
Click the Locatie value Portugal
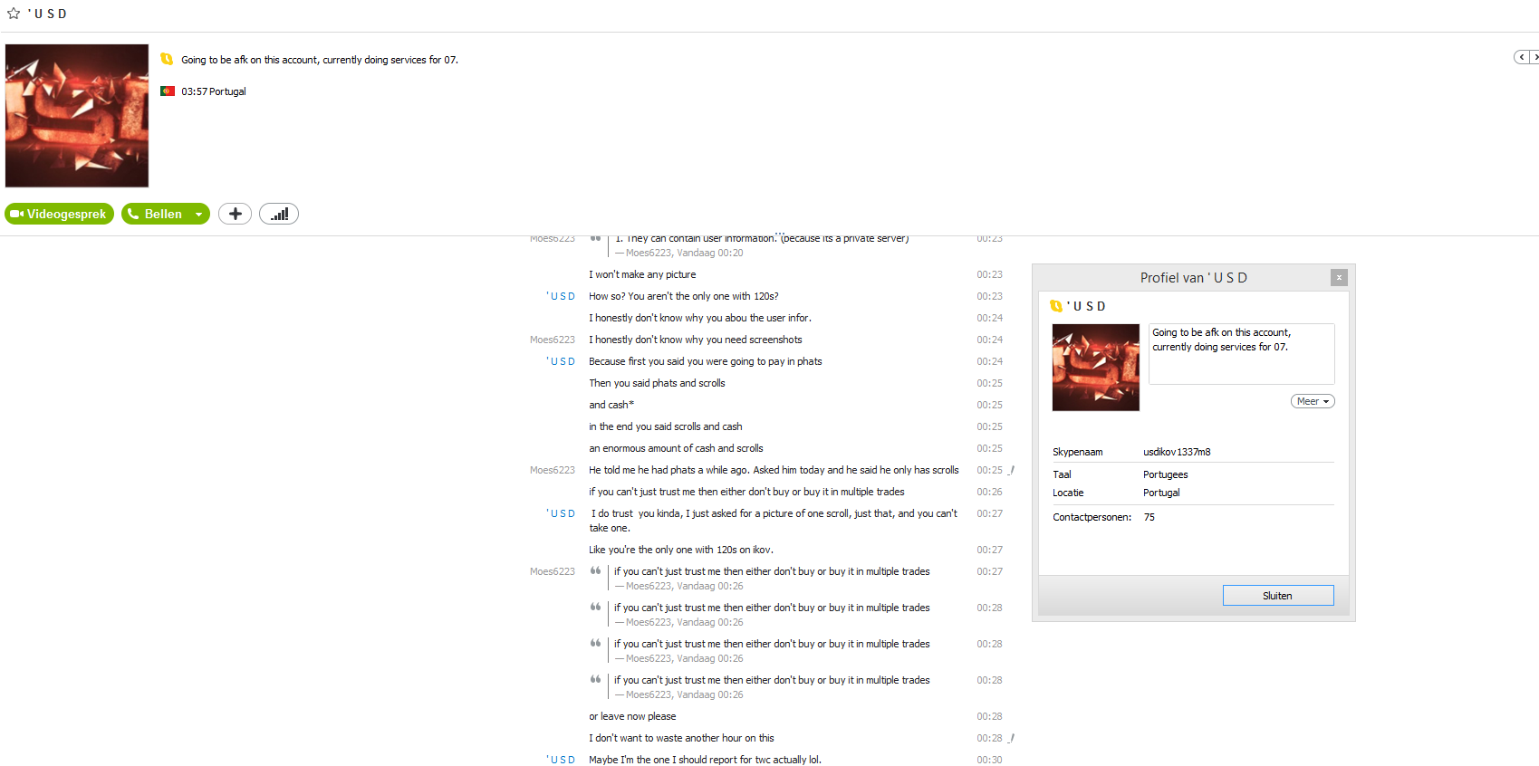tap(1161, 493)
